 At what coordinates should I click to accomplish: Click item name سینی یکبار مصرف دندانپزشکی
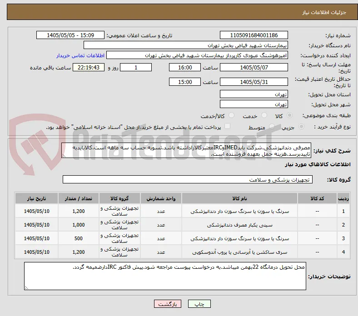coord(239,225)
